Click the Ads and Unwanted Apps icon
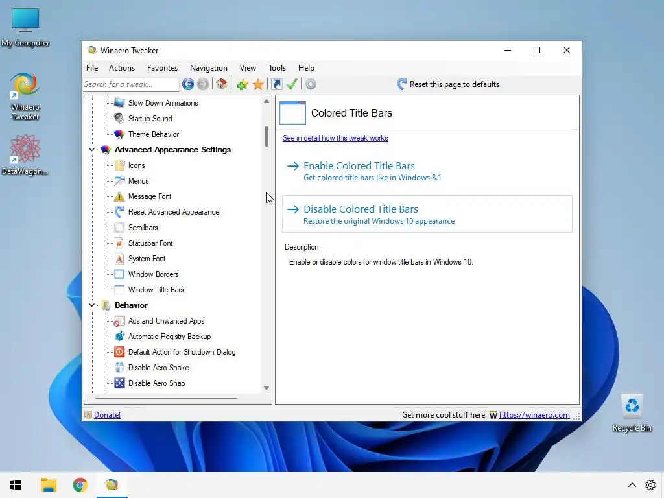The height and width of the screenshot is (498, 664). 119,321
